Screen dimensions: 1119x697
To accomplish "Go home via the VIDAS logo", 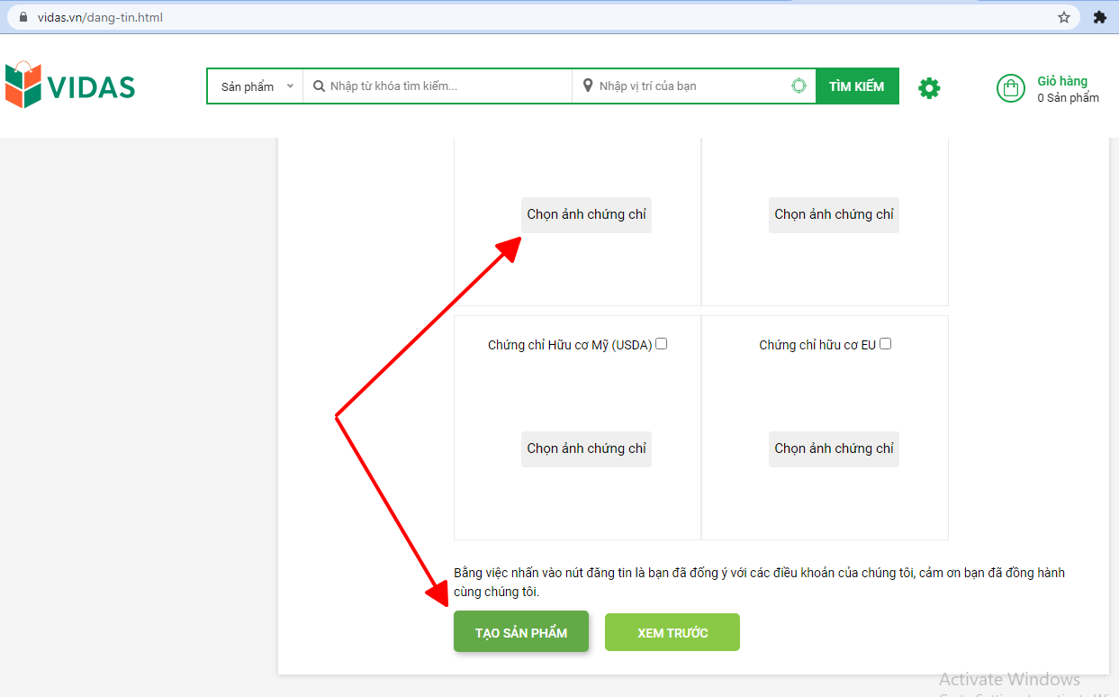I will (x=70, y=86).
